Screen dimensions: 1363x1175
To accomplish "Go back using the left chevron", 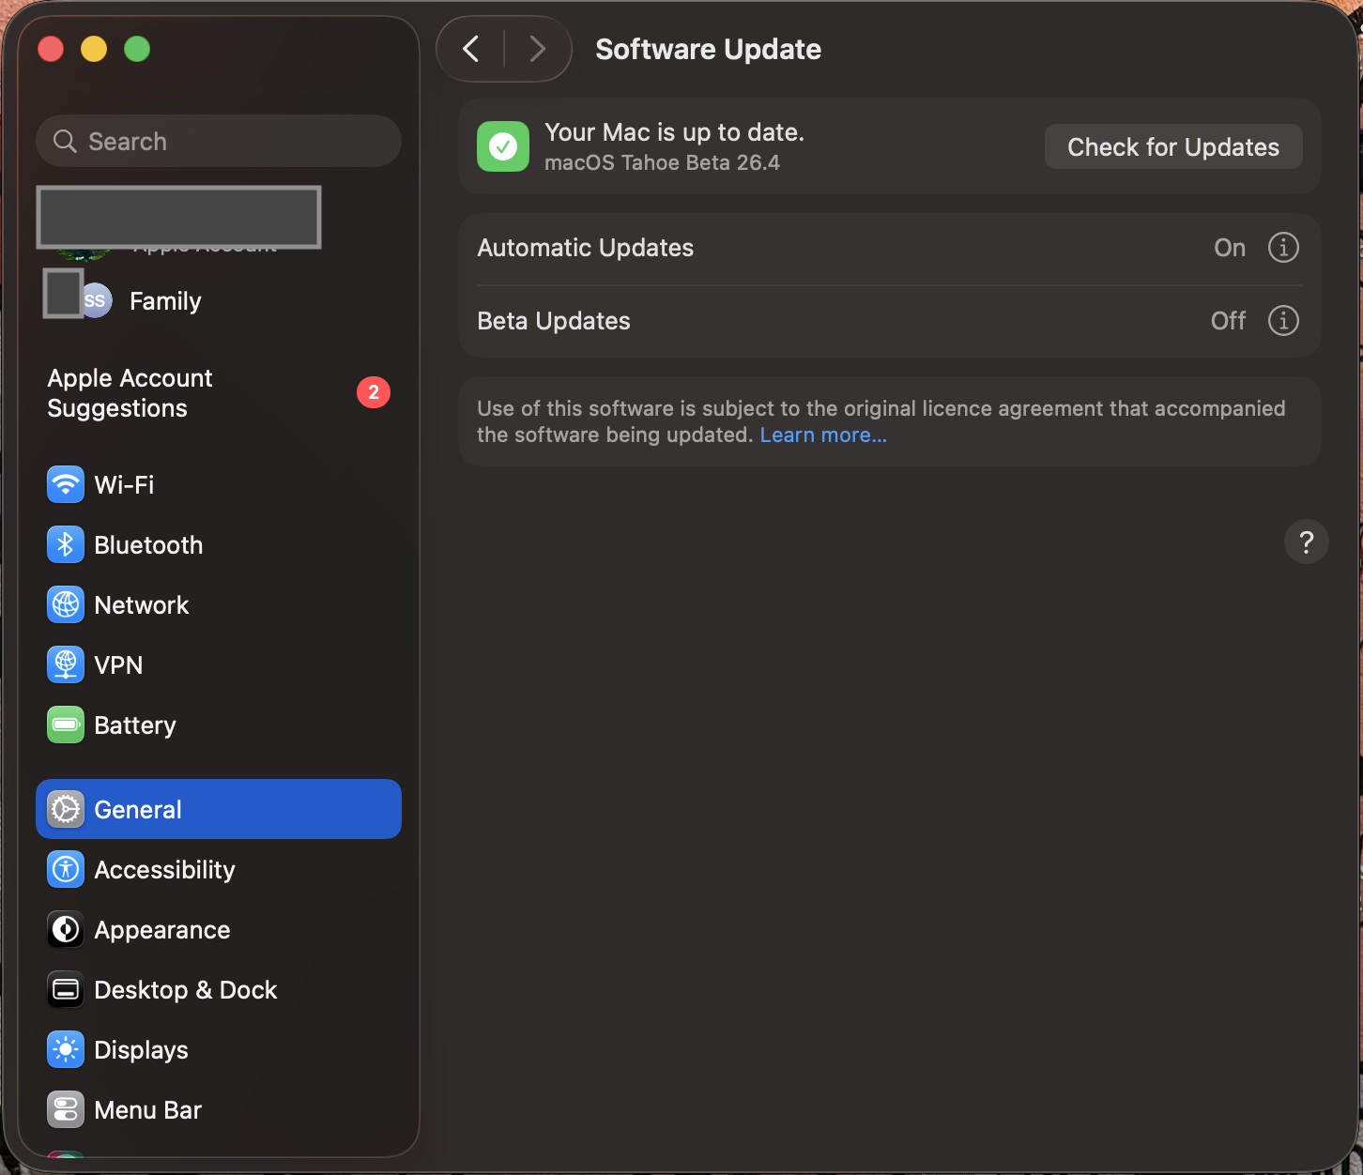I will 471,49.
